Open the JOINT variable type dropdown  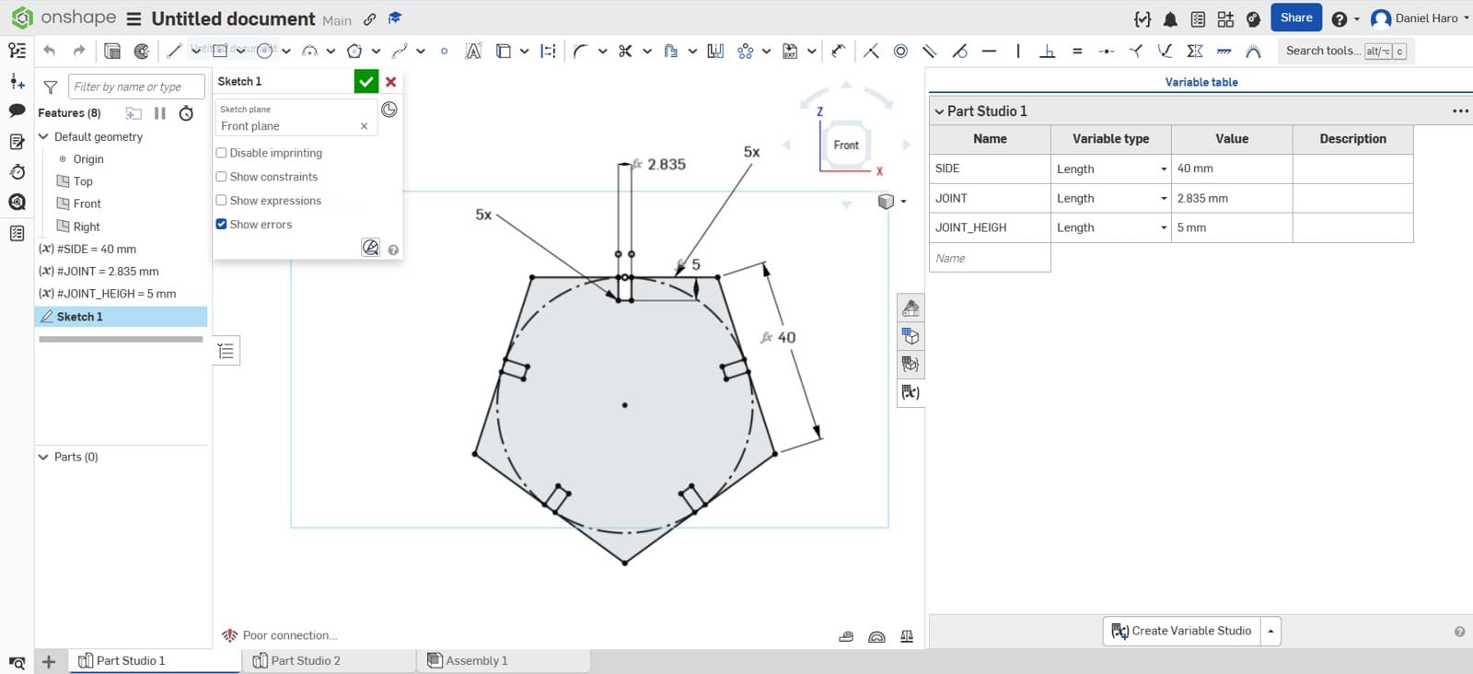click(1111, 198)
